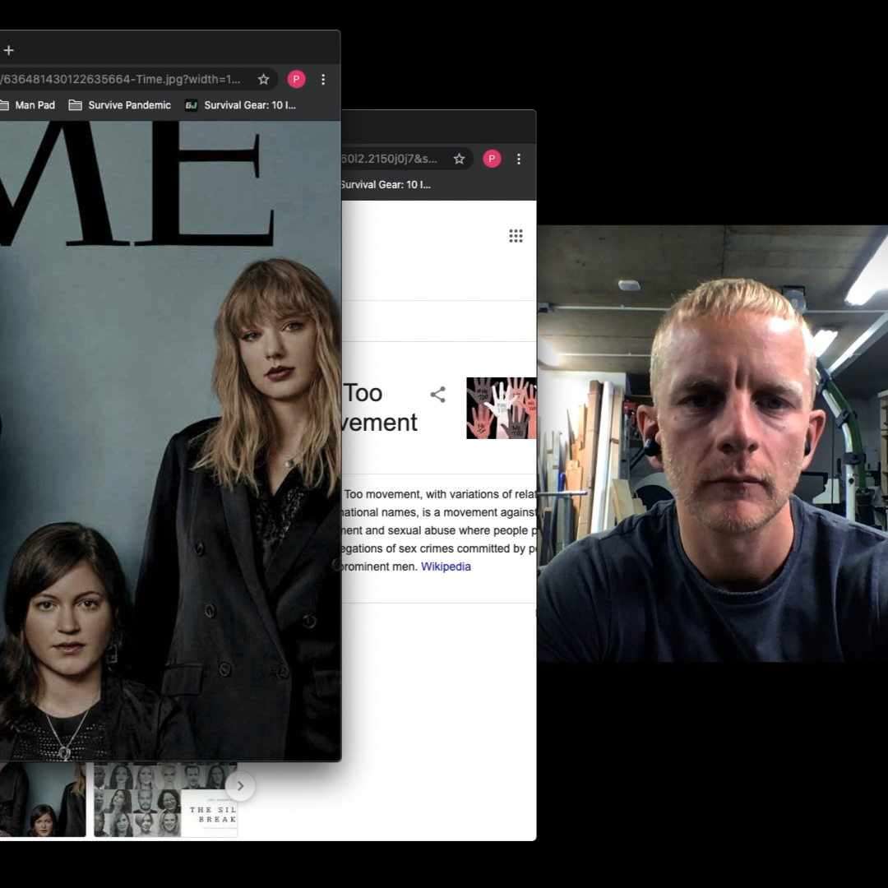Open Survival Gear bookmark in Google search window
888x888 pixels.
click(x=386, y=185)
